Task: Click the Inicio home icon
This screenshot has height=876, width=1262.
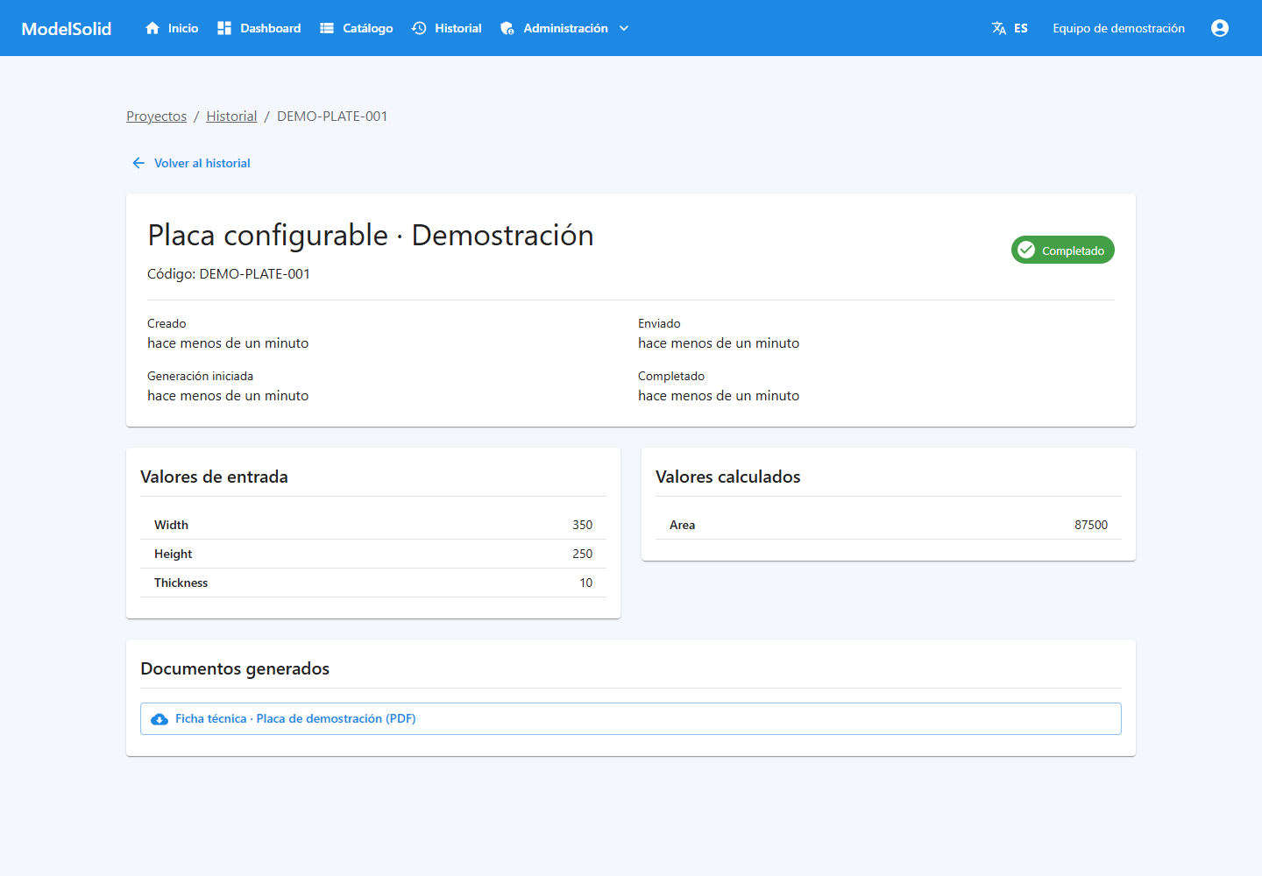Action: pyautogui.click(x=152, y=28)
